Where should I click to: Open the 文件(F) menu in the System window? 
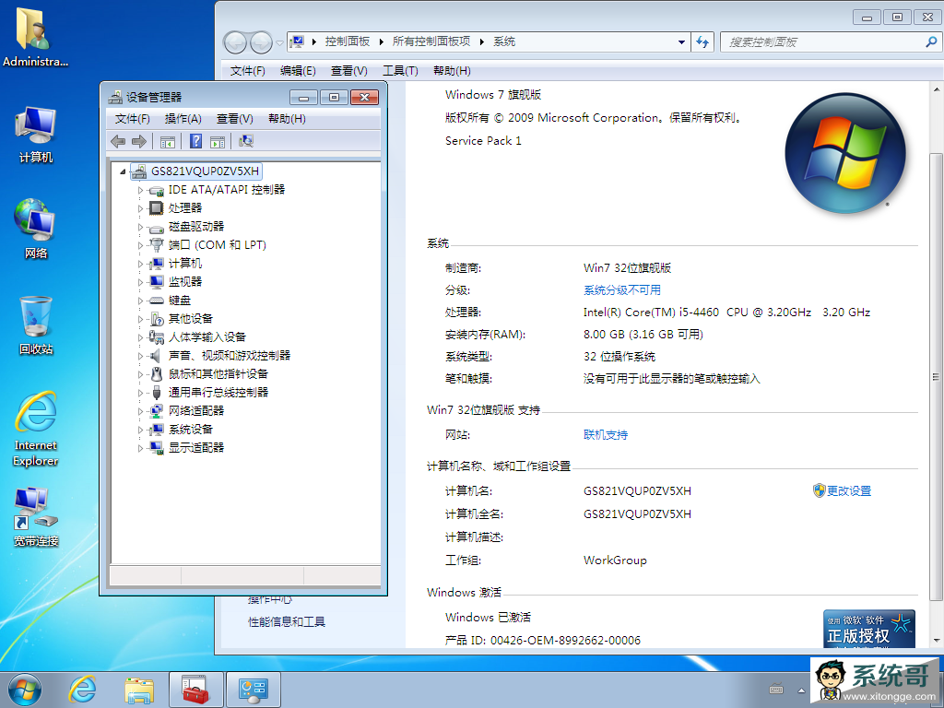point(247,71)
